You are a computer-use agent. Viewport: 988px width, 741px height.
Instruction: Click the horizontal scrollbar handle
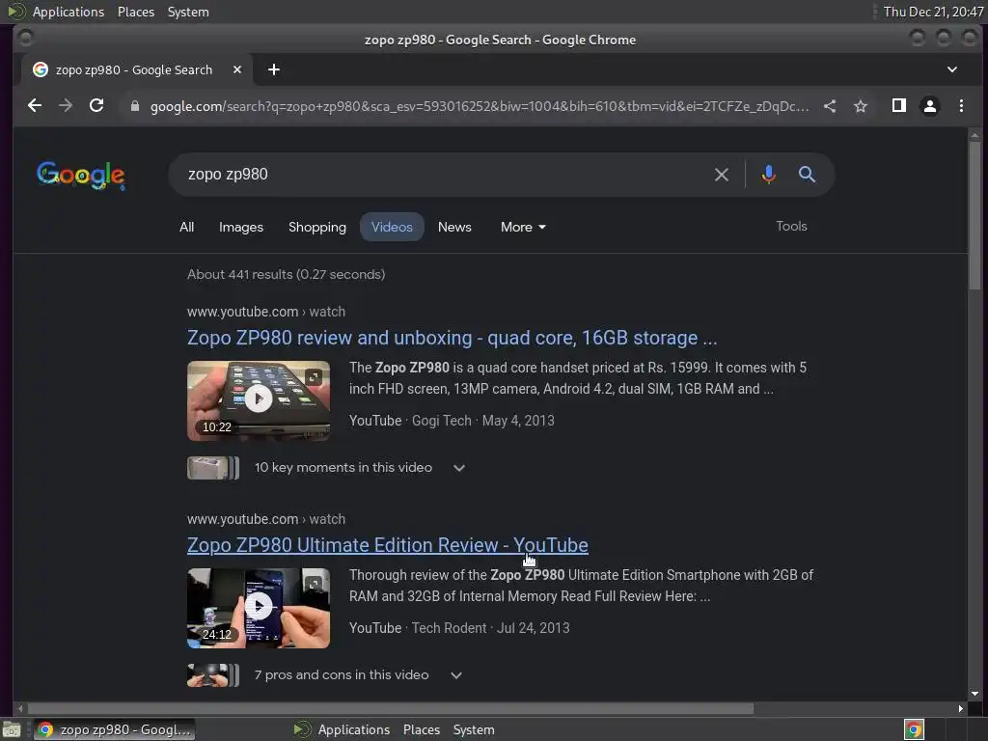(x=390, y=709)
